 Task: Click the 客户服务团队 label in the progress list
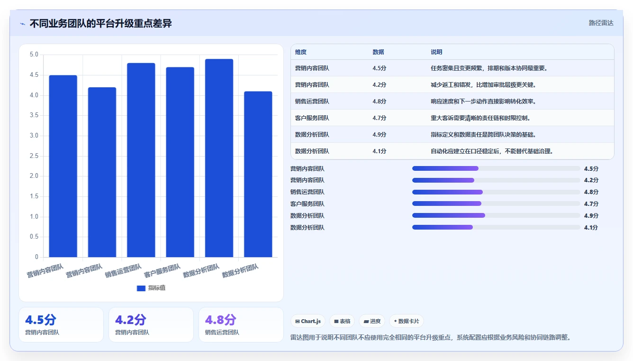[307, 204]
